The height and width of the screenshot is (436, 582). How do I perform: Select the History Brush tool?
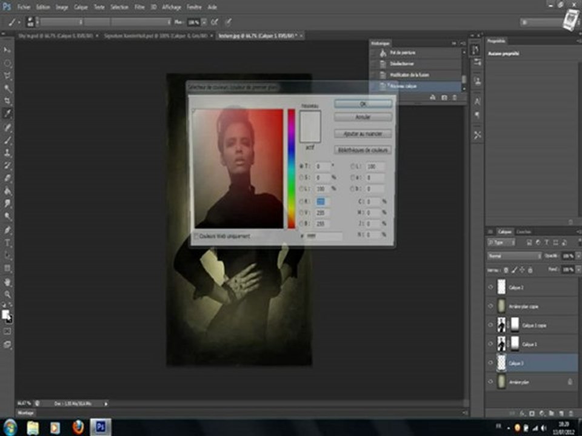tap(7, 165)
